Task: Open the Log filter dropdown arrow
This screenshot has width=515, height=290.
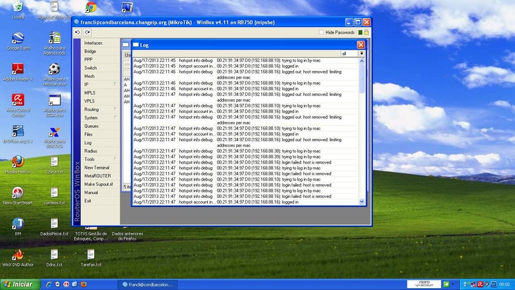Action: click(362, 53)
